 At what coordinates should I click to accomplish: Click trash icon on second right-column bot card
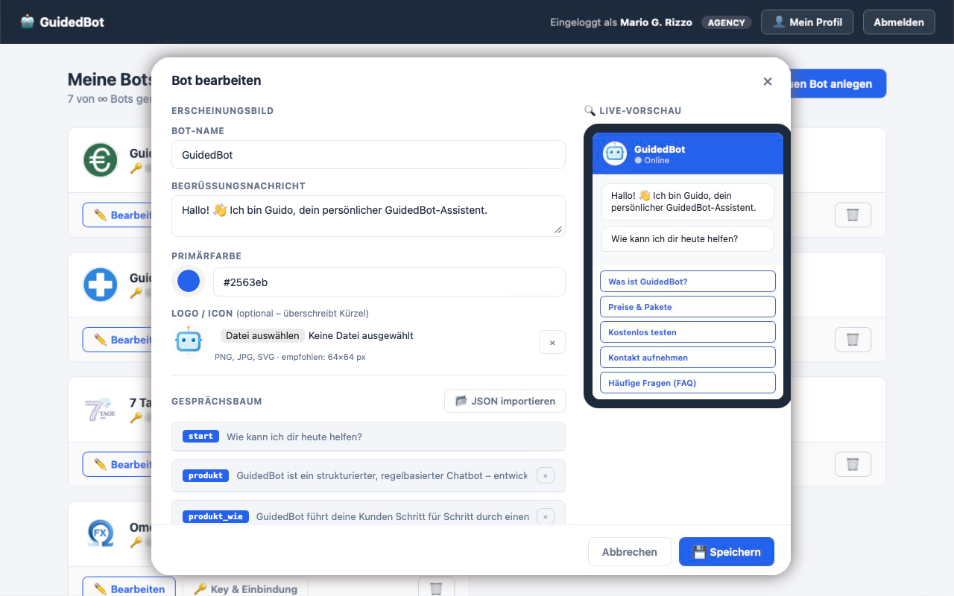[853, 340]
